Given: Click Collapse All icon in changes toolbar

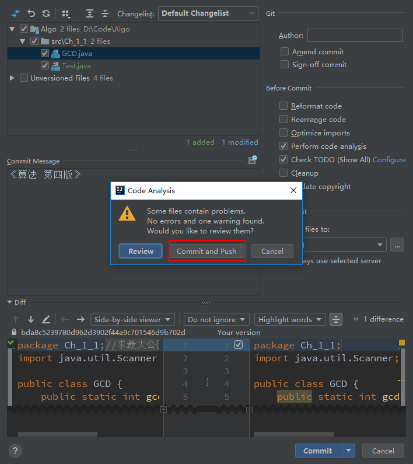Looking at the screenshot, I should [105, 13].
